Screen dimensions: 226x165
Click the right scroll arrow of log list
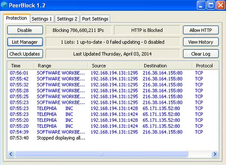click(215, 154)
